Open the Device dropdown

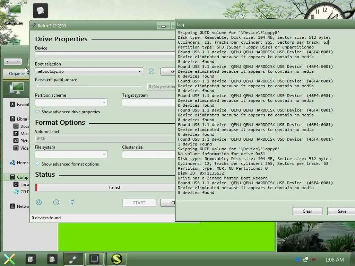pos(105,55)
